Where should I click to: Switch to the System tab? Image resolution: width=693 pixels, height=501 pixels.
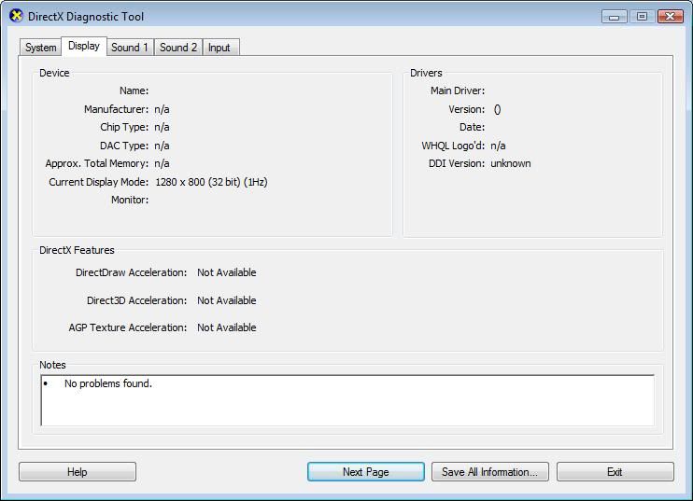click(41, 48)
